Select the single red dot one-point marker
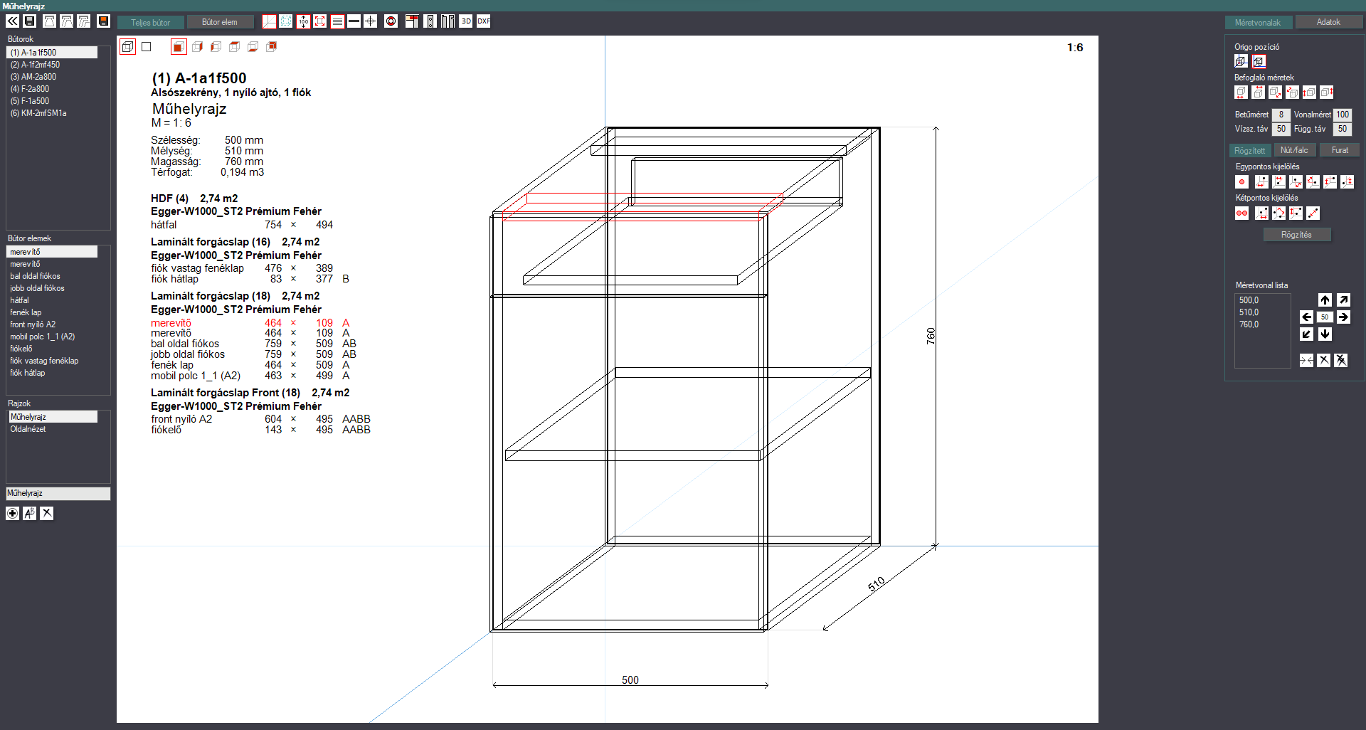 pyautogui.click(x=1242, y=182)
